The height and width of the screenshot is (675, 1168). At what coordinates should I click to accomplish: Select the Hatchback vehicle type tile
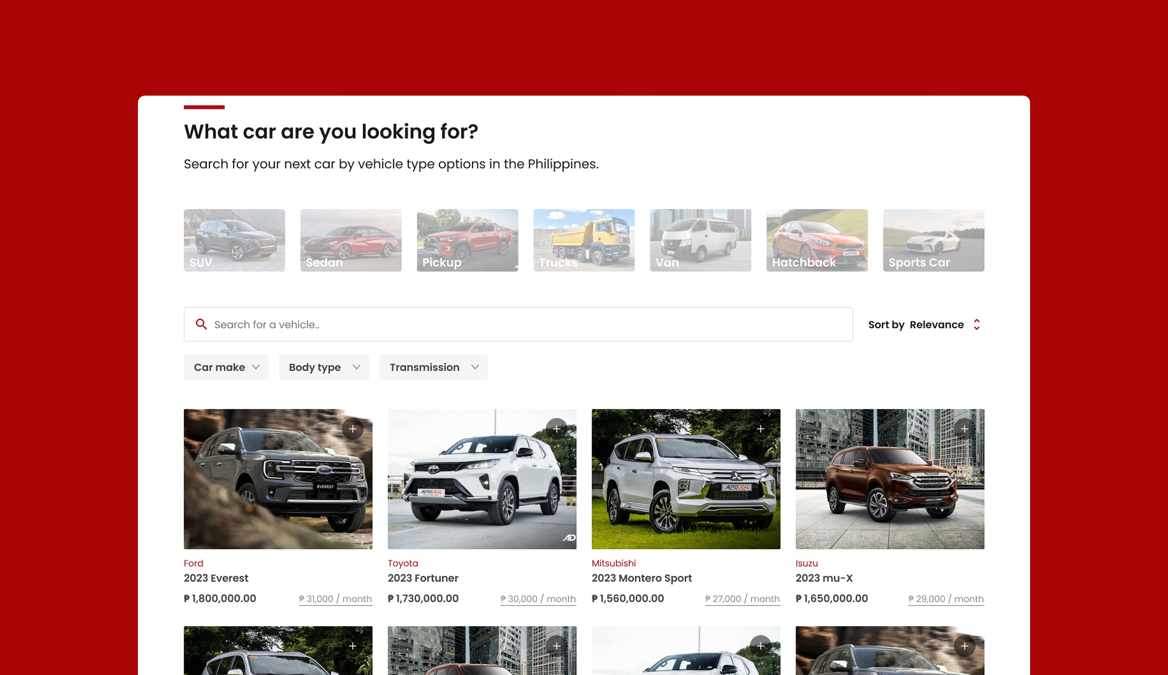coord(817,240)
